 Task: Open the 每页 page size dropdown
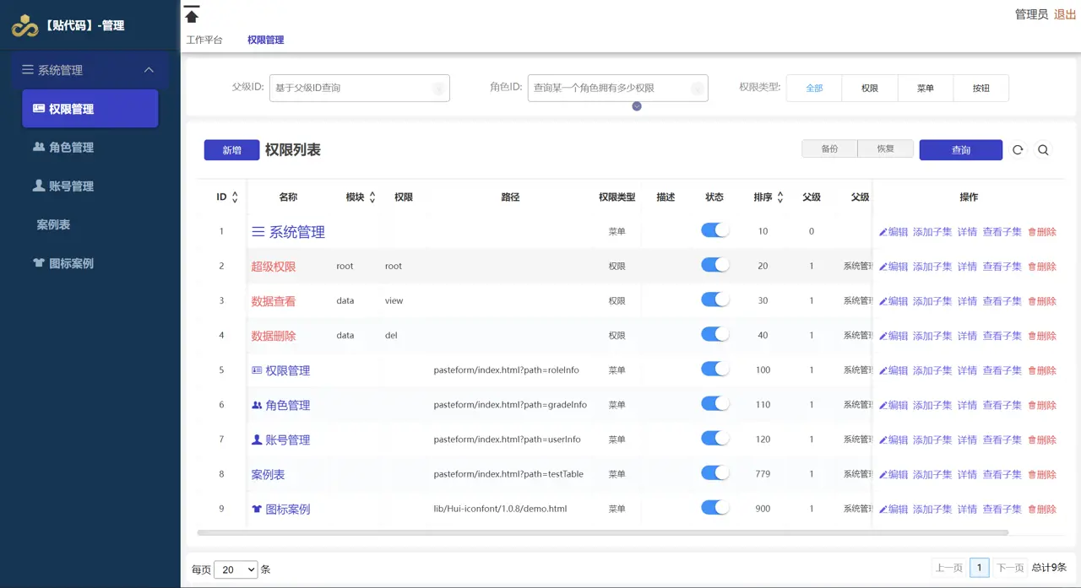(x=236, y=569)
